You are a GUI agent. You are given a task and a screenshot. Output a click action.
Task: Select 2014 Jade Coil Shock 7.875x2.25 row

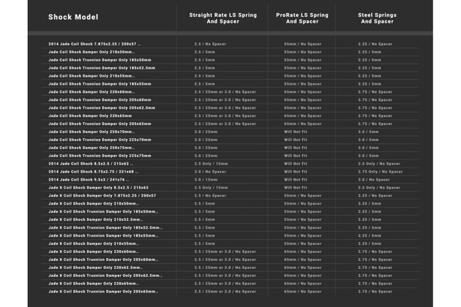click(93, 44)
